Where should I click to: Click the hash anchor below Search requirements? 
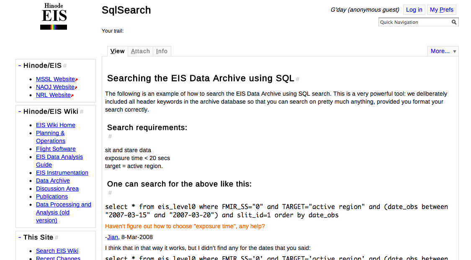[110, 136]
